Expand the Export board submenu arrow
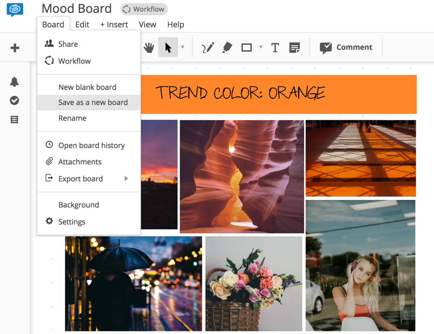434x334 pixels. [126, 178]
